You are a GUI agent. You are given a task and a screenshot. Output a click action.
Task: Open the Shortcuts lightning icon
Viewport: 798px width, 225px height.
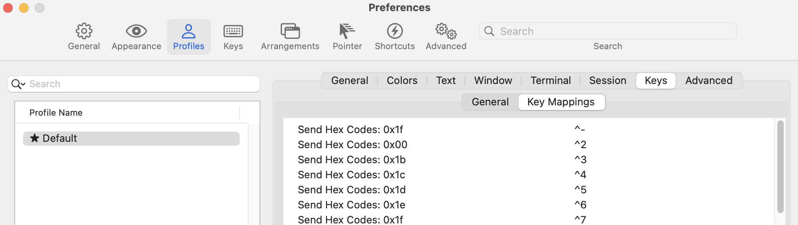(x=395, y=31)
